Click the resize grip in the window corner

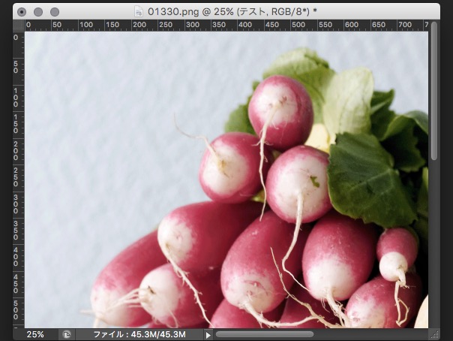pyautogui.click(x=433, y=333)
